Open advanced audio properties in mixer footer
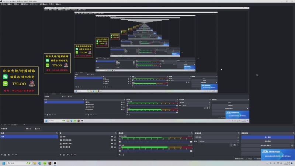The width and height of the screenshot is (295, 166). [119, 155]
